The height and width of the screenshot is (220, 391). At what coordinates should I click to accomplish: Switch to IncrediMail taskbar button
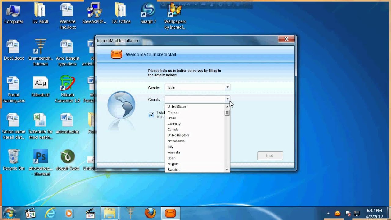pos(170,213)
